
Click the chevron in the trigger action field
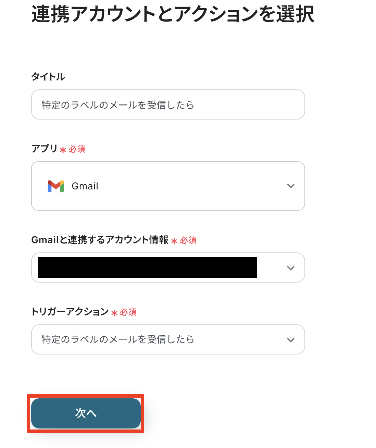click(290, 340)
